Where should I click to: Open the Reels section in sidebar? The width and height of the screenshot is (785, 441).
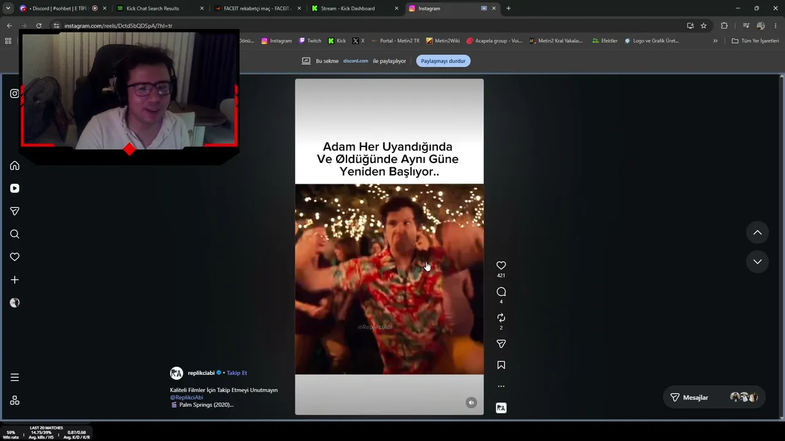(15, 189)
